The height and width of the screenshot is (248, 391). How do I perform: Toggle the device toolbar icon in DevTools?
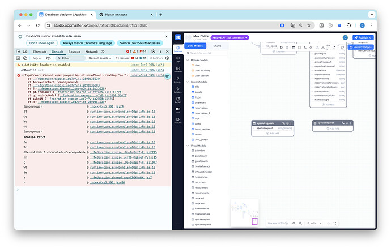(25, 52)
